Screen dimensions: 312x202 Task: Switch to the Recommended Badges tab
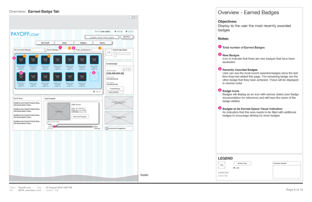coord(29,50)
